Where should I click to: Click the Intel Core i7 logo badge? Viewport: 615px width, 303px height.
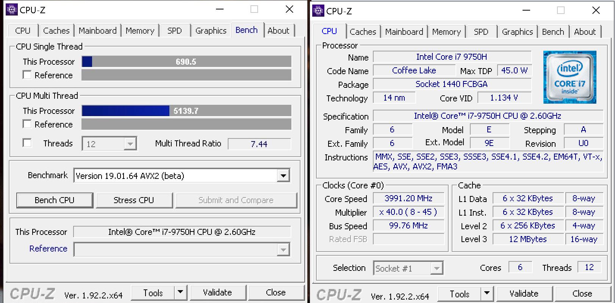click(x=570, y=77)
